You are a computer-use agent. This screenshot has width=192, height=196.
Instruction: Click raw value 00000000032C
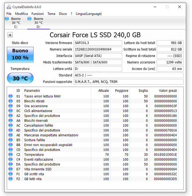166,174
